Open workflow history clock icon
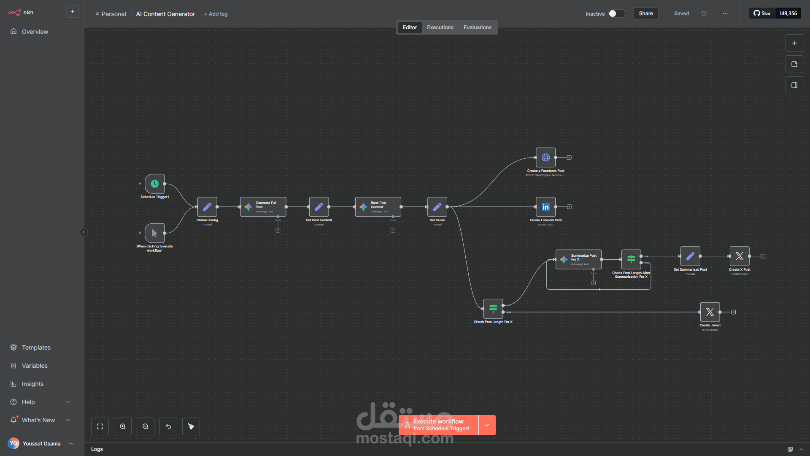The width and height of the screenshot is (810, 456). (704, 14)
